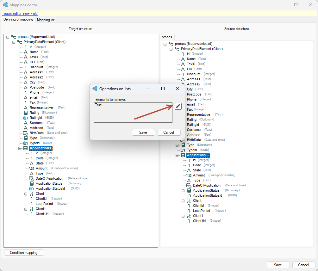Expand the ApplicationStatus node in Source structure
Image resolution: width=318 pixels, height=271 pixels.
pos(183,191)
